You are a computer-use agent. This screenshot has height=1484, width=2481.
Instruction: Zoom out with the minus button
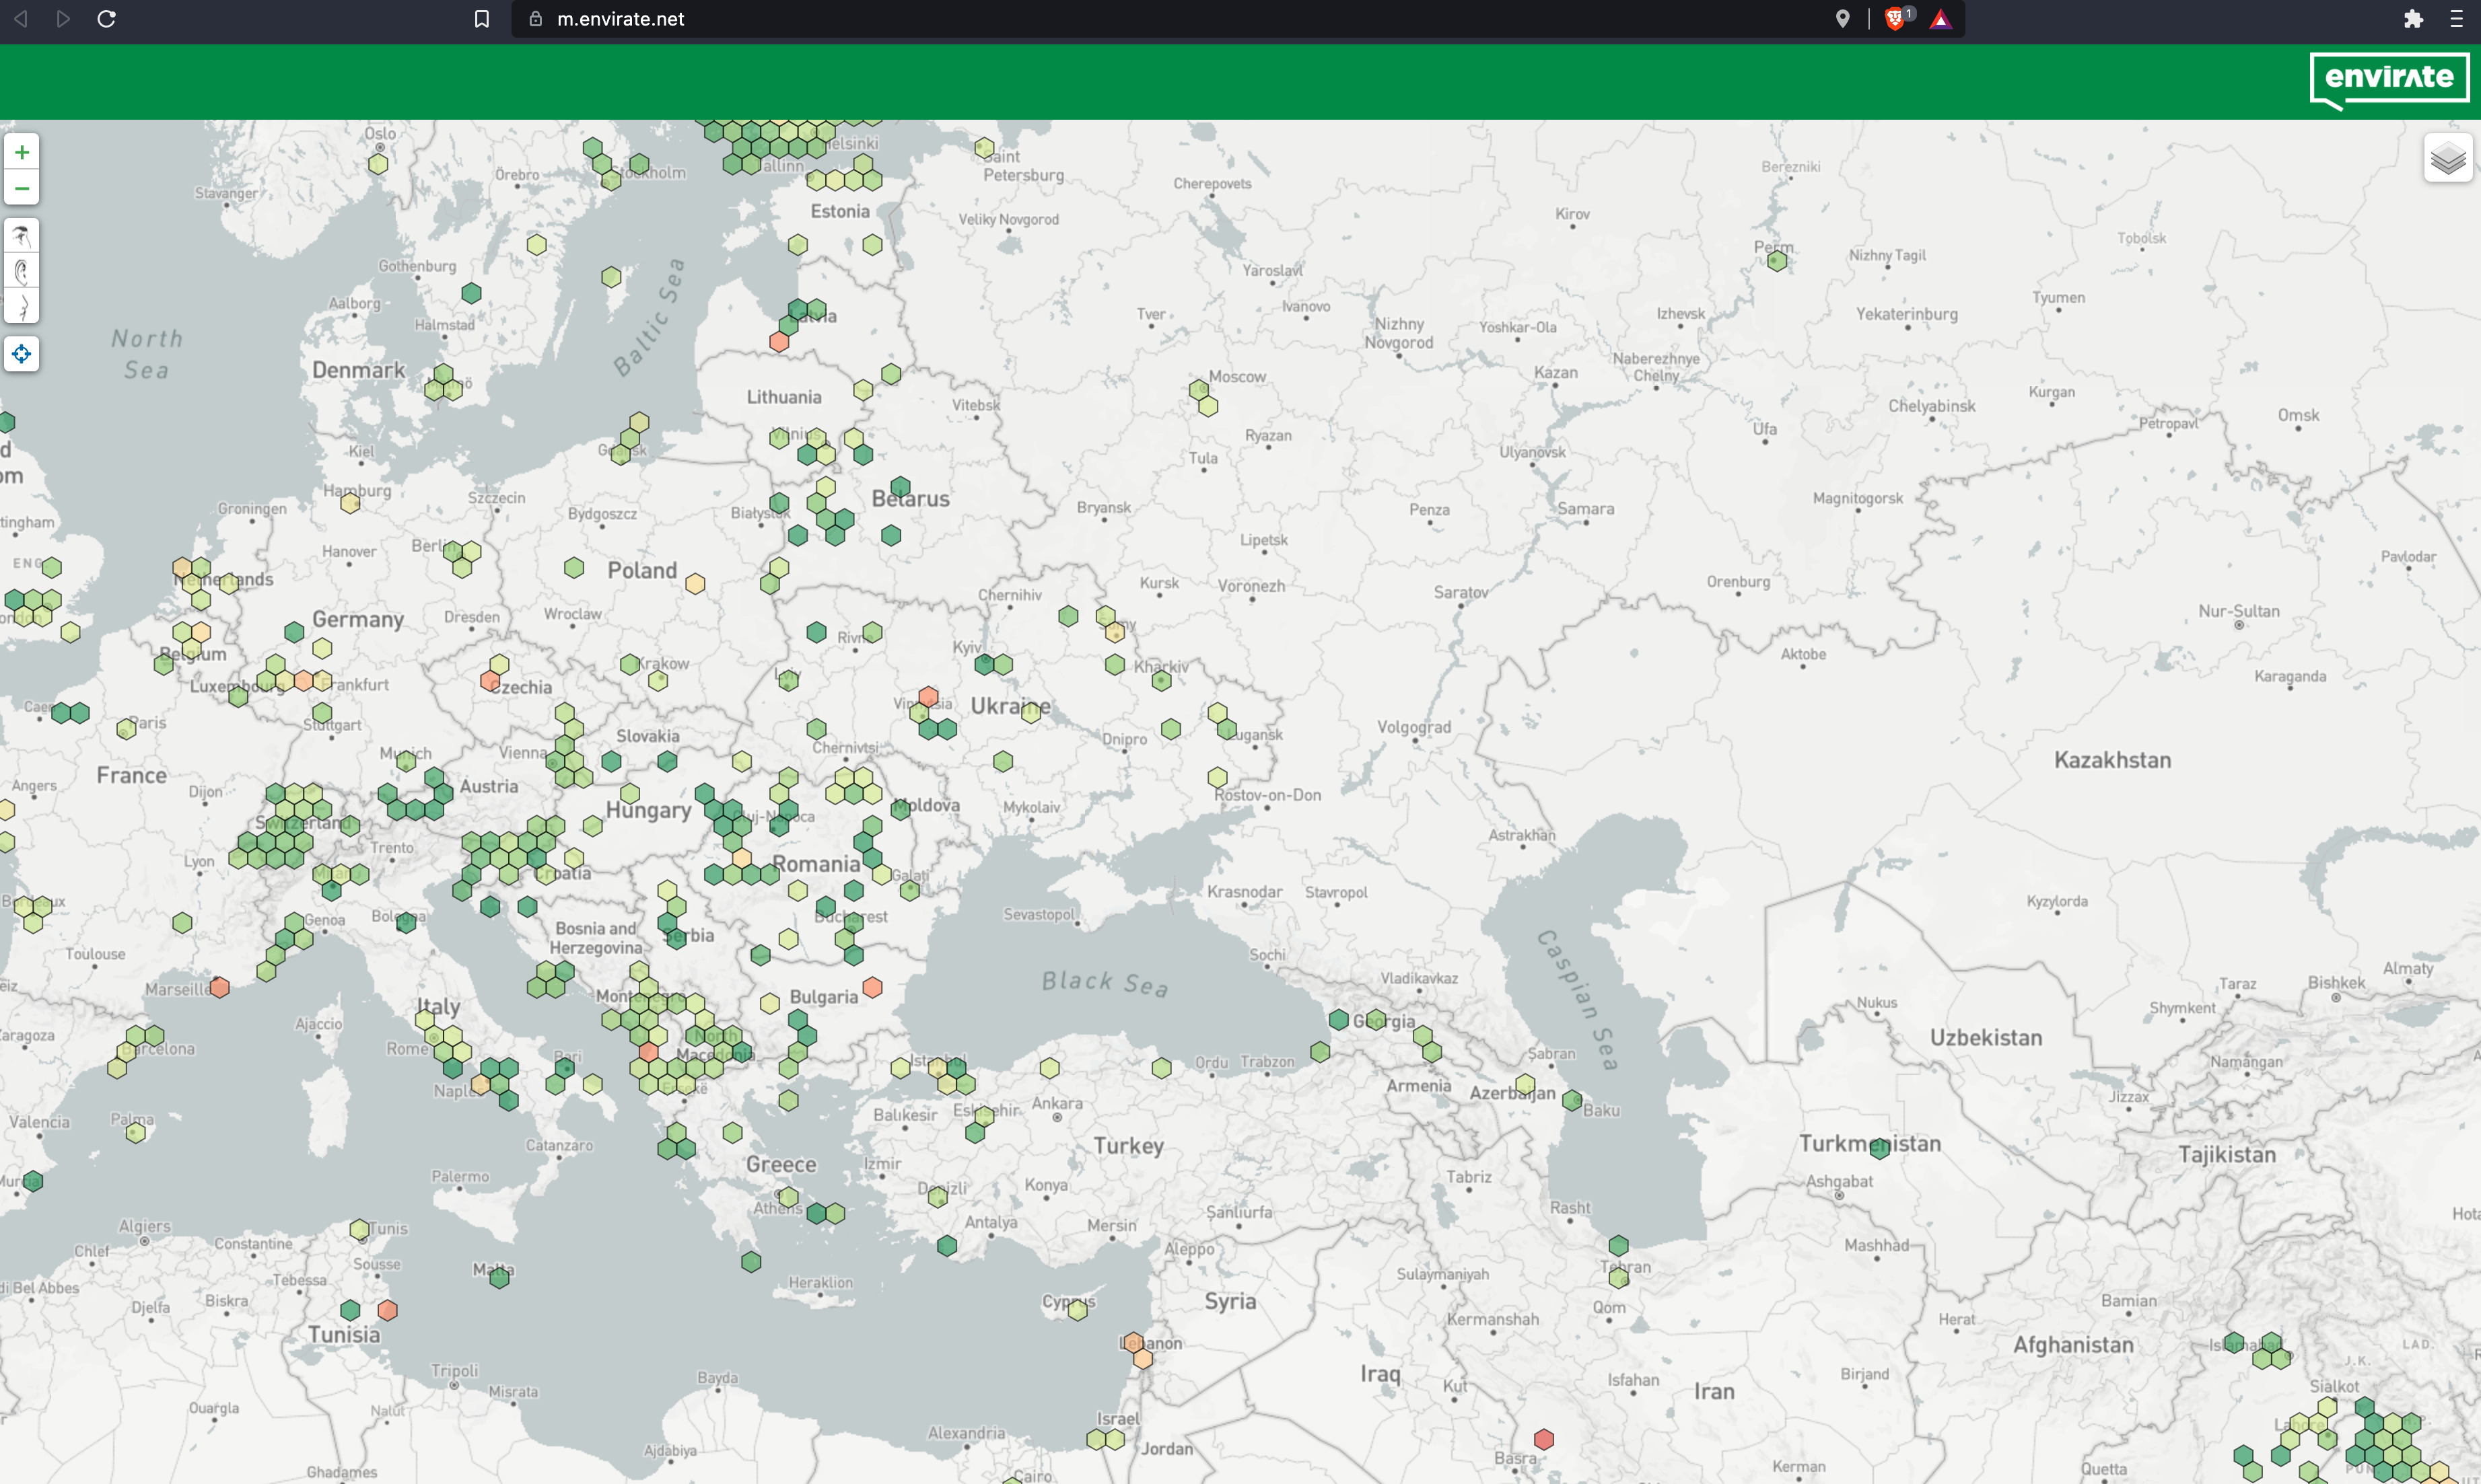[21, 188]
